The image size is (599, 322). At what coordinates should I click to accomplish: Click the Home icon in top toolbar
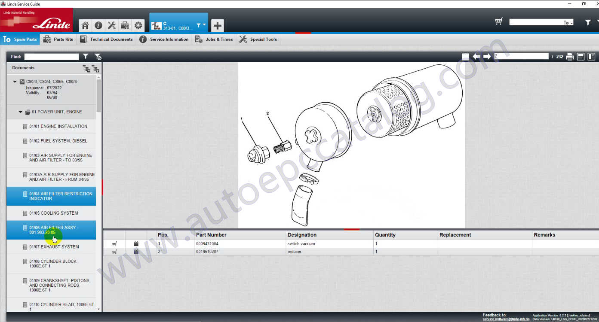coord(85,25)
